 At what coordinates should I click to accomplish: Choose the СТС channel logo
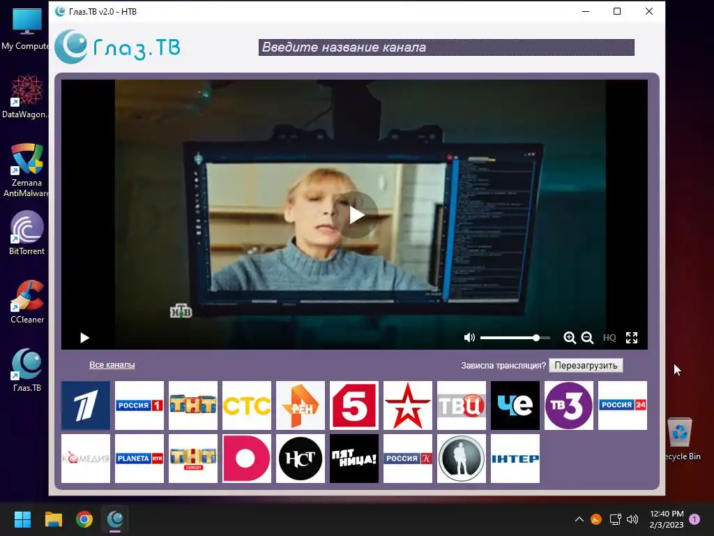tap(247, 405)
